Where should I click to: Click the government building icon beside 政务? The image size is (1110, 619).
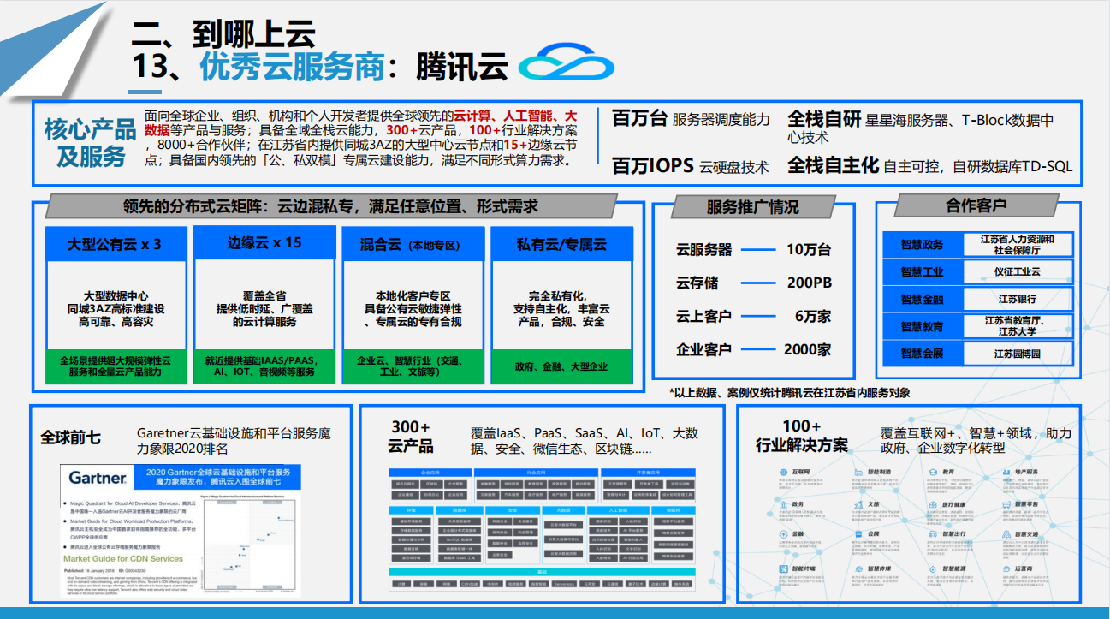(x=783, y=504)
